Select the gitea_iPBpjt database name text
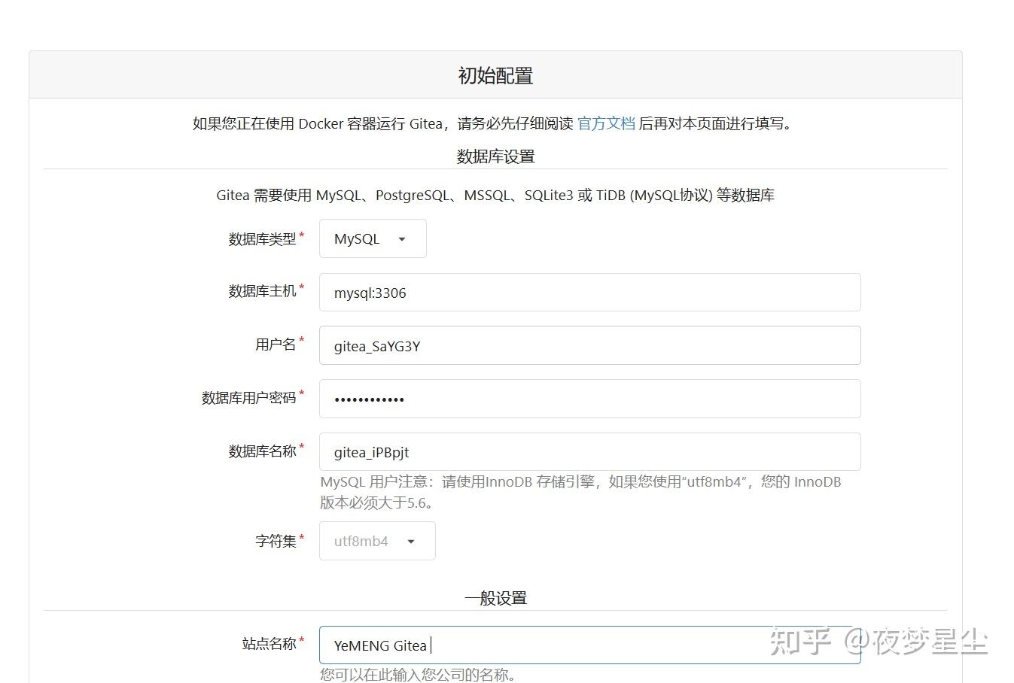 click(x=368, y=451)
